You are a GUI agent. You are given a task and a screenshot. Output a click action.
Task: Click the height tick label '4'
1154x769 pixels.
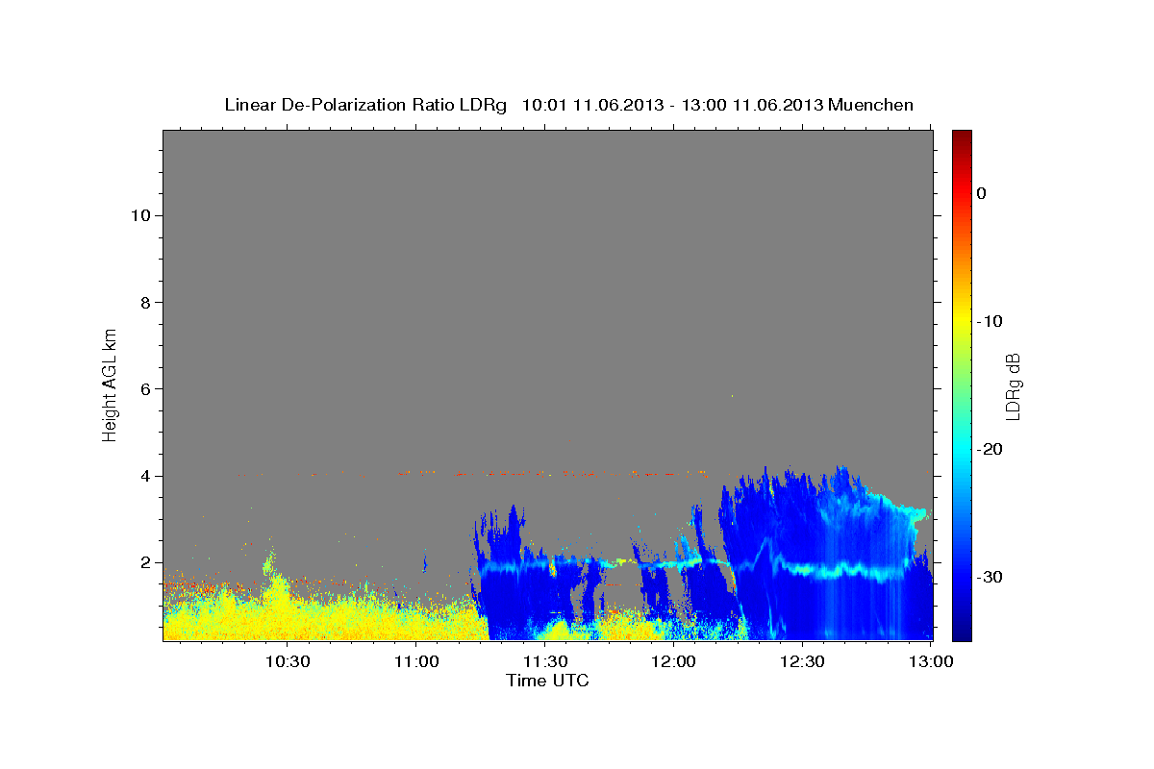[x=146, y=476]
